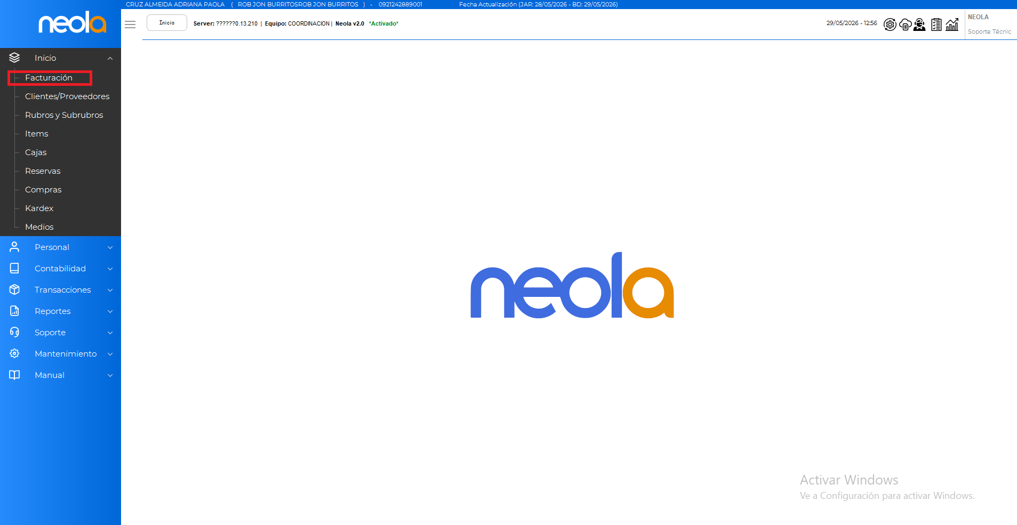Toggle the hamburger sidebar menu icon
1017x525 pixels.
(130, 25)
